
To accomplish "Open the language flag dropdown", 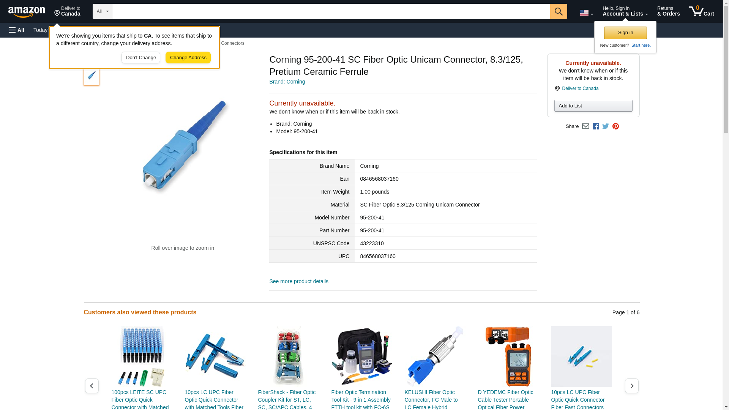I will point(586,13).
